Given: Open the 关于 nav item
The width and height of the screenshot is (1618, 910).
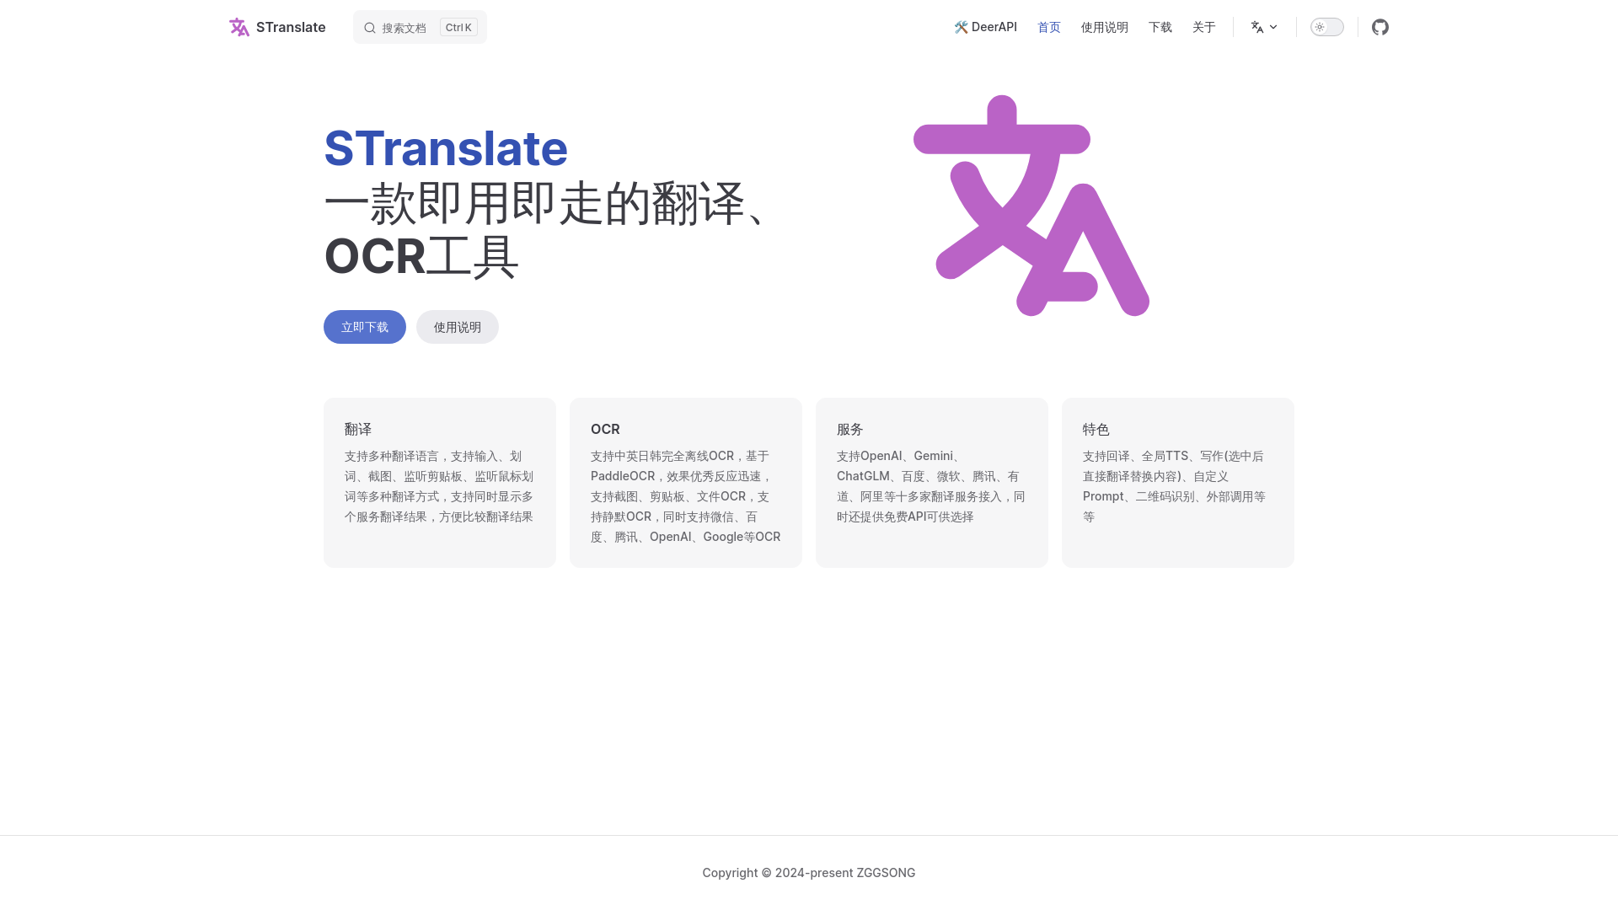Looking at the screenshot, I should [x=1204, y=27].
